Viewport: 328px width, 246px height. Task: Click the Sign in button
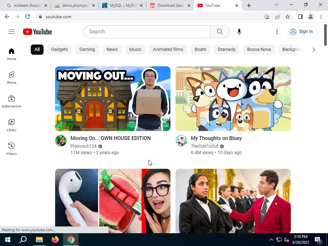(301, 32)
